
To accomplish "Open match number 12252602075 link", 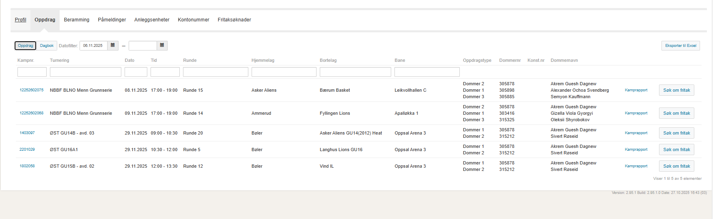I will [31, 90].
